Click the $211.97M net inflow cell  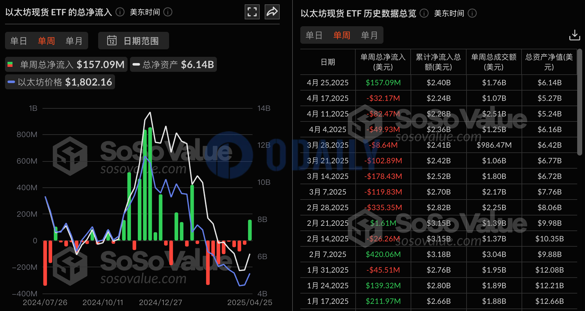[383, 301]
